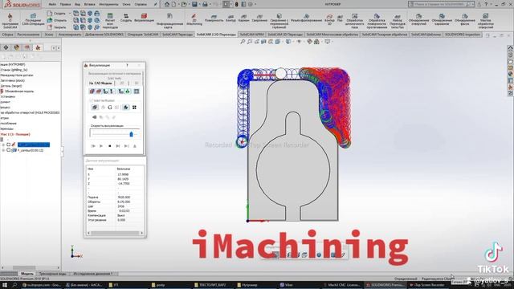Click the Закрыть button in ribbon
514x289 pixels.
56,27
